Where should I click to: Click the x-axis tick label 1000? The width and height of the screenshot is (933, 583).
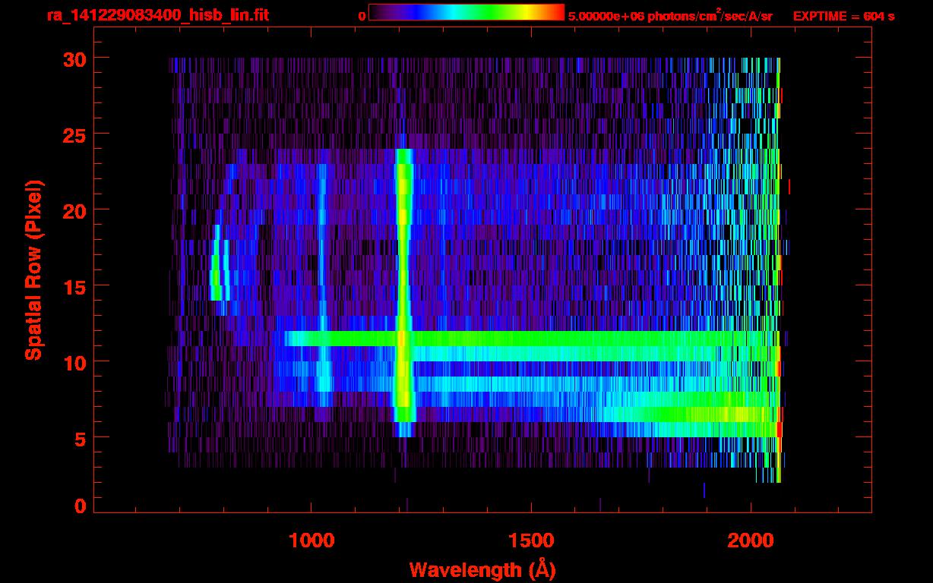tap(312, 540)
